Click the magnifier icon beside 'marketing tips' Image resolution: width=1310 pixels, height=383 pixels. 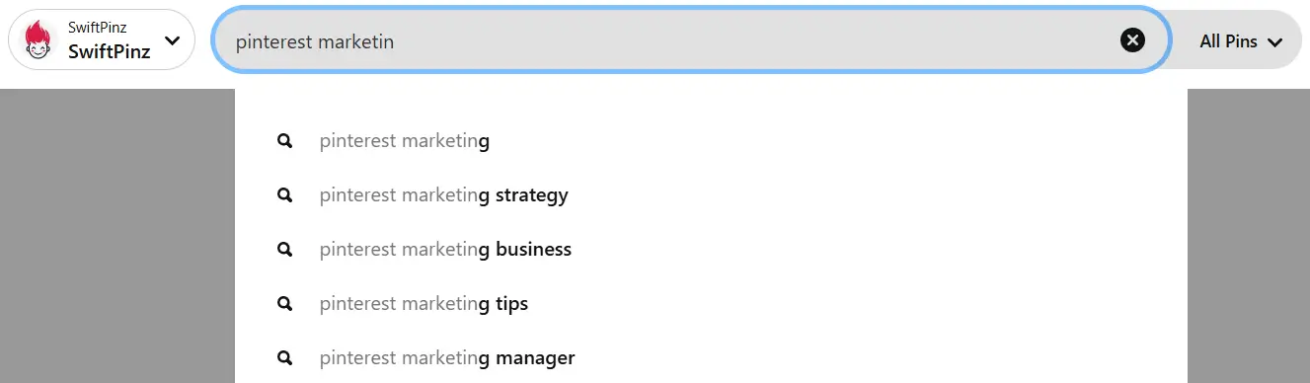[x=285, y=304]
